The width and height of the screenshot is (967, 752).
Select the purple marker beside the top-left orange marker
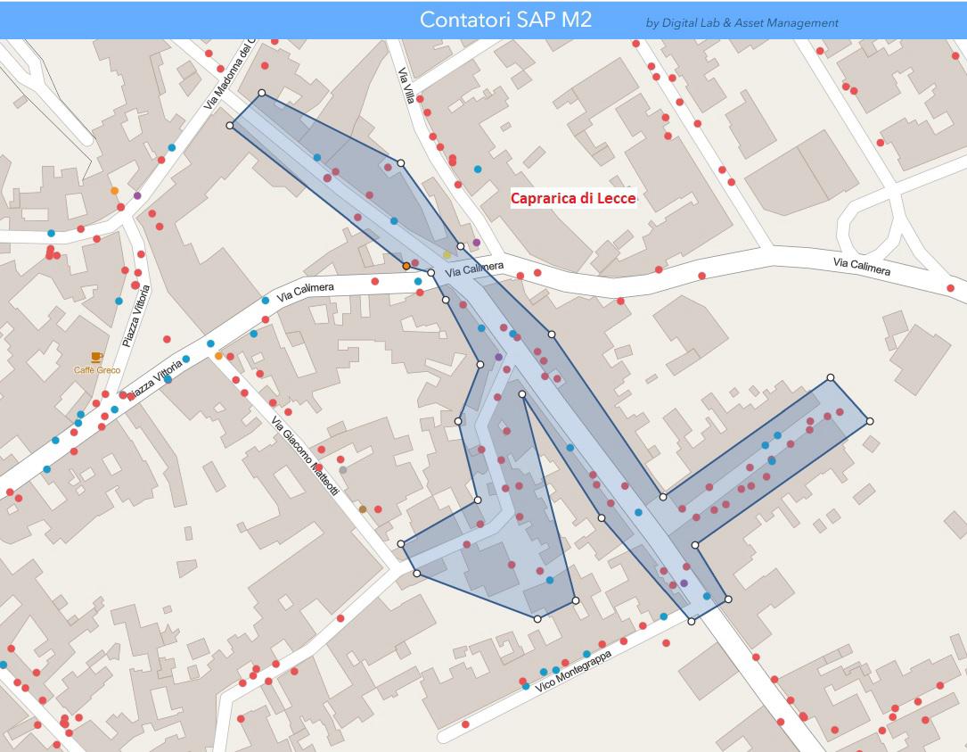pos(137,195)
